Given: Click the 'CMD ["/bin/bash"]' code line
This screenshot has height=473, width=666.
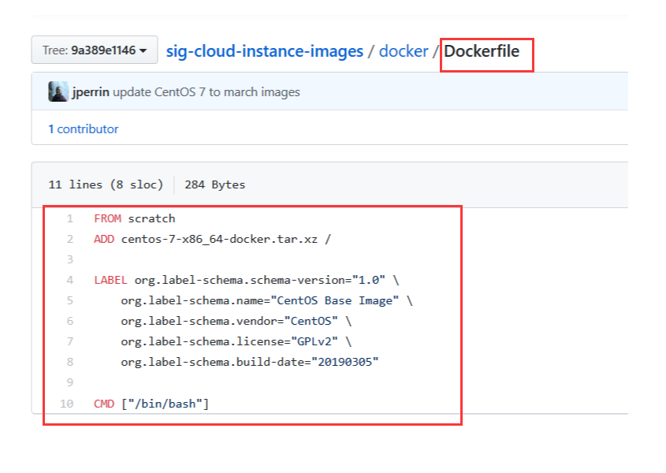Looking at the screenshot, I should coord(151,404).
